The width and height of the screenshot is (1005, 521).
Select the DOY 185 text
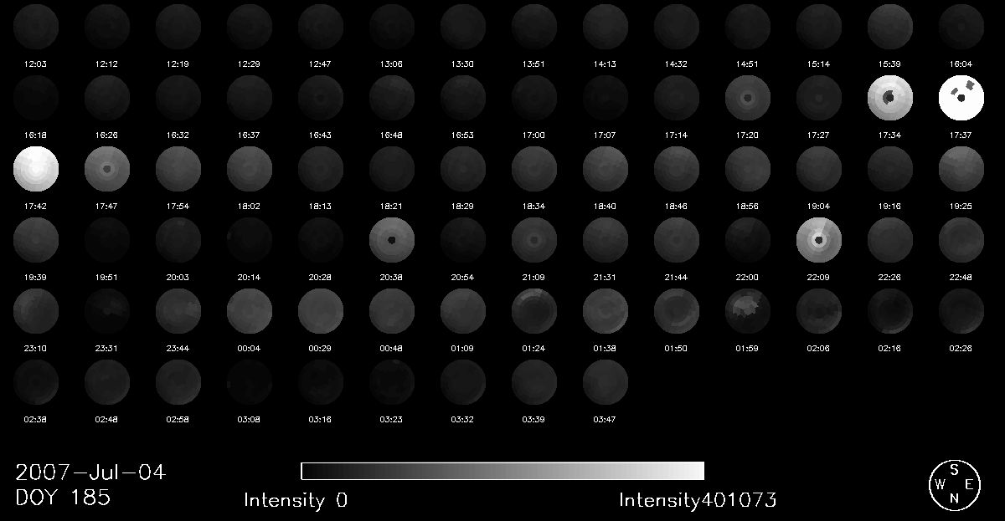point(63,498)
